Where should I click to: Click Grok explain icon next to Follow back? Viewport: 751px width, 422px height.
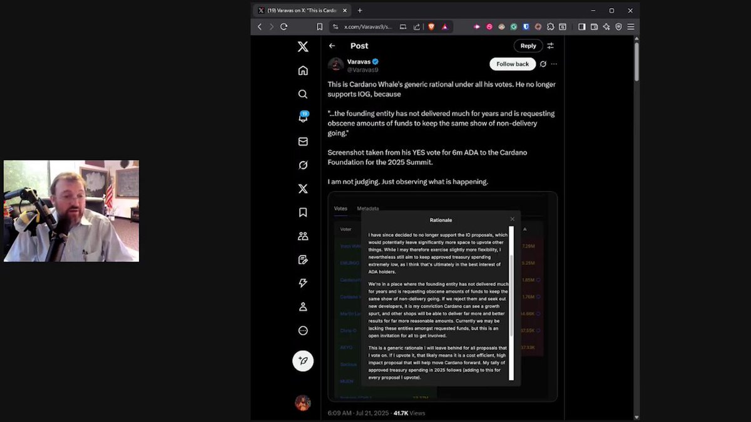pos(543,64)
